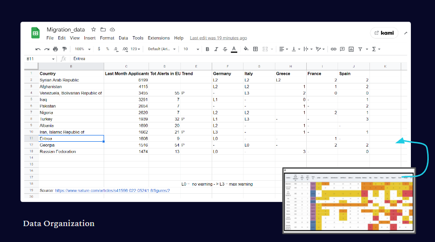The height and width of the screenshot is (242, 435).
Task: Toggle italic formatting
Action: point(216,49)
